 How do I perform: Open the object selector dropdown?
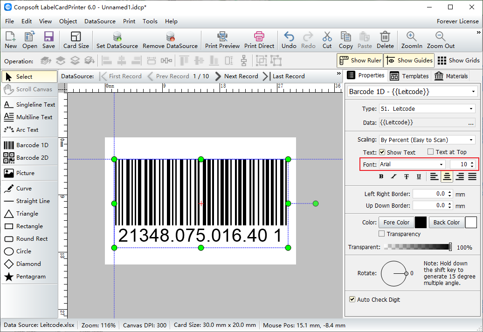(473, 92)
